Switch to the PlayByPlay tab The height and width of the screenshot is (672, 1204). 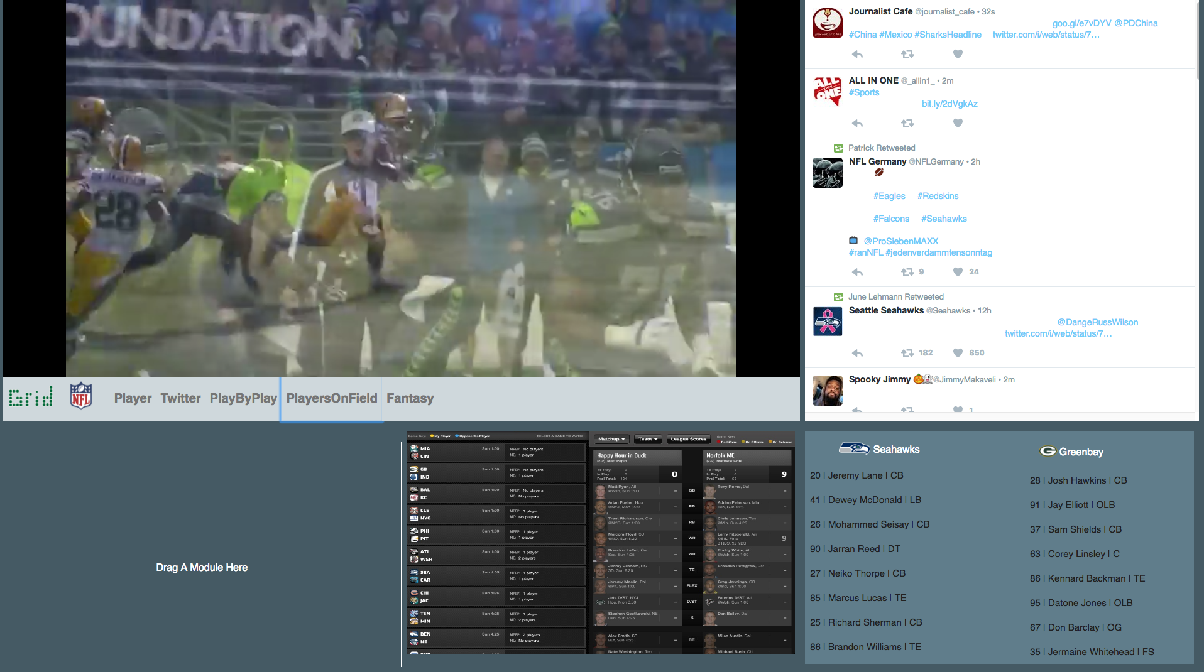click(243, 398)
